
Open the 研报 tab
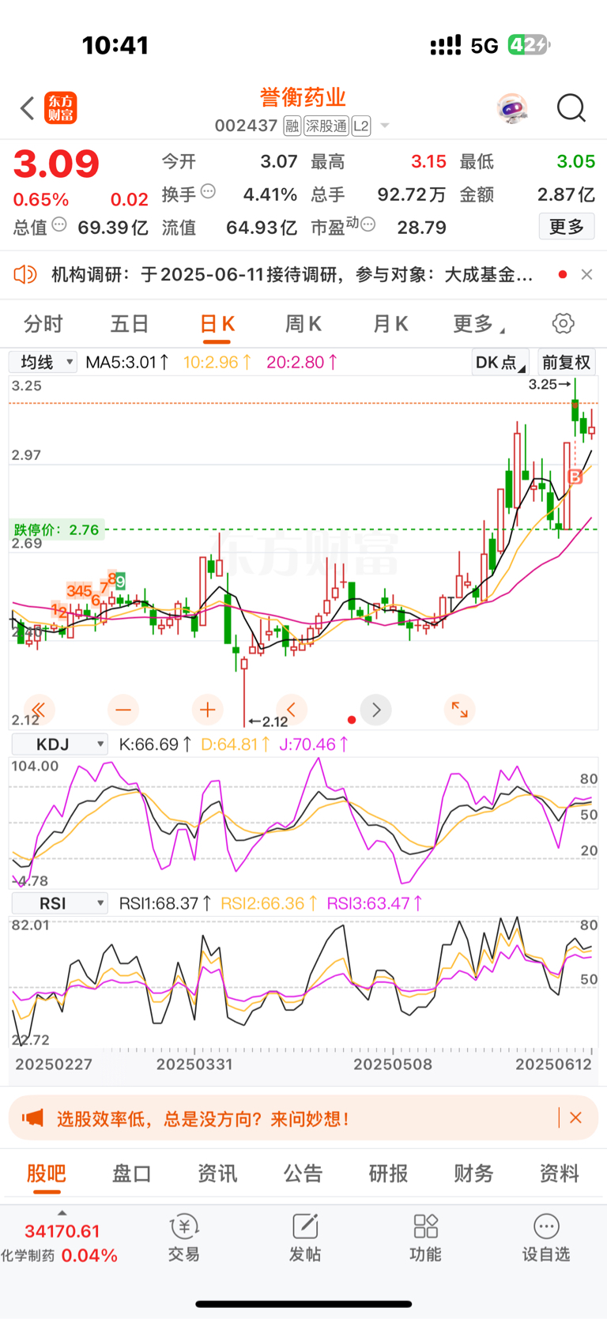(x=388, y=1173)
